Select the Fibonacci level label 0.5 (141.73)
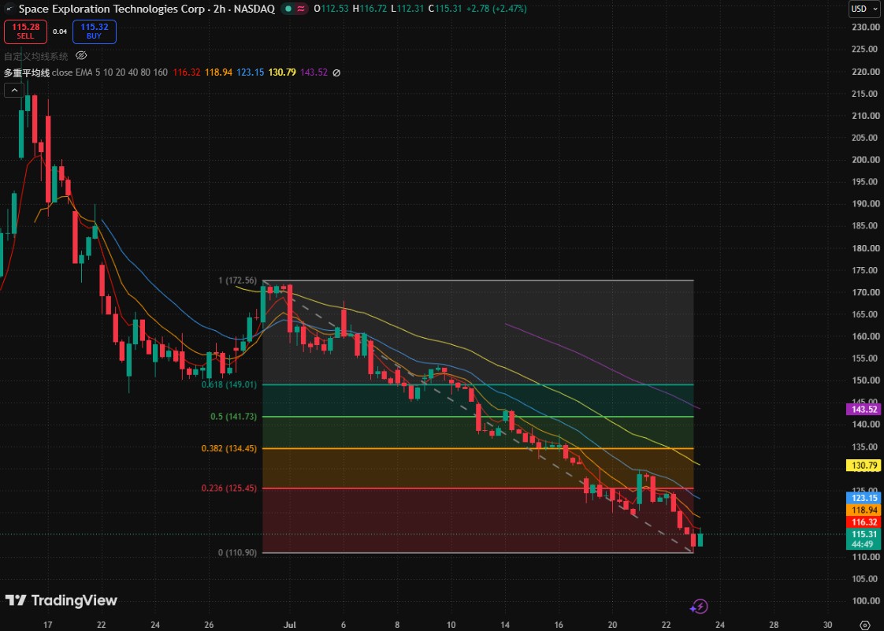Screen dimensions: 884x631 coord(233,417)
